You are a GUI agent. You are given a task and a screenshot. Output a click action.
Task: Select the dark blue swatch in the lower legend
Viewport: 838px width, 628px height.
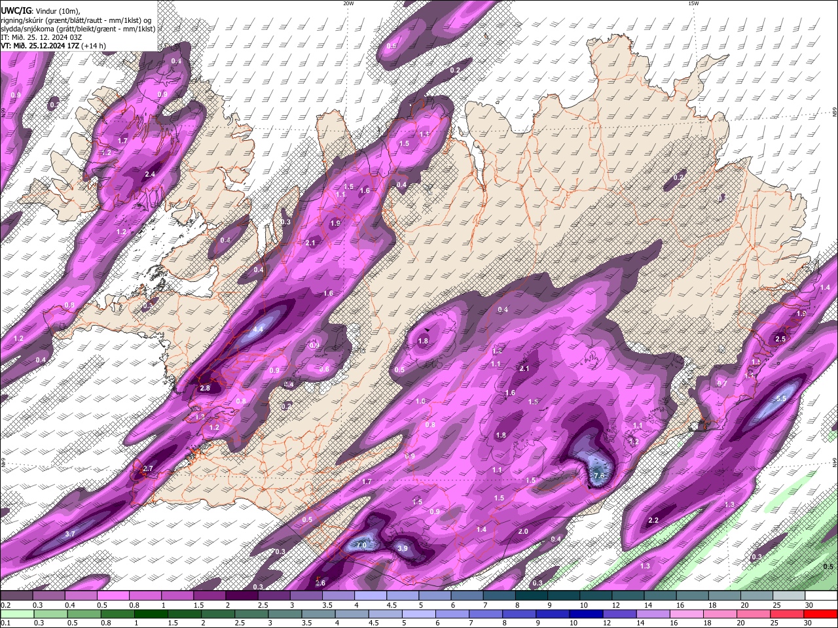pyautogui.click(x=585, y=614)
